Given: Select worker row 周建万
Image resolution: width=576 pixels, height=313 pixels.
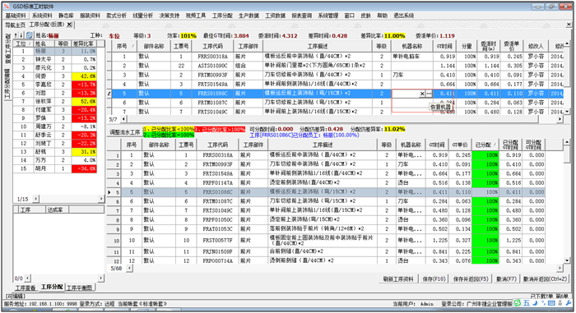Looking at the screenshot, I should coord(55,127).
